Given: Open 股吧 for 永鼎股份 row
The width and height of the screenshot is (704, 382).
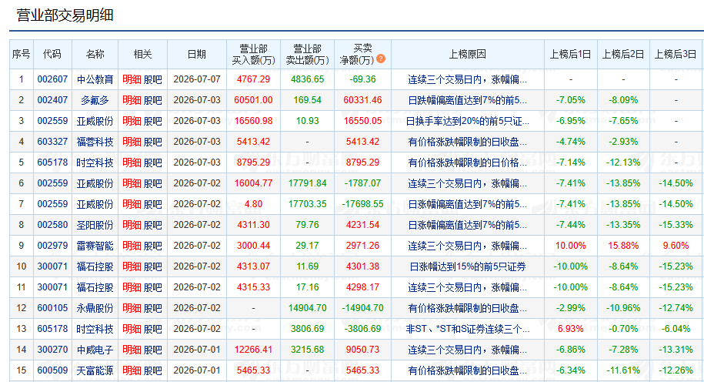Looking at the screenshot, I should click(152, 308).
